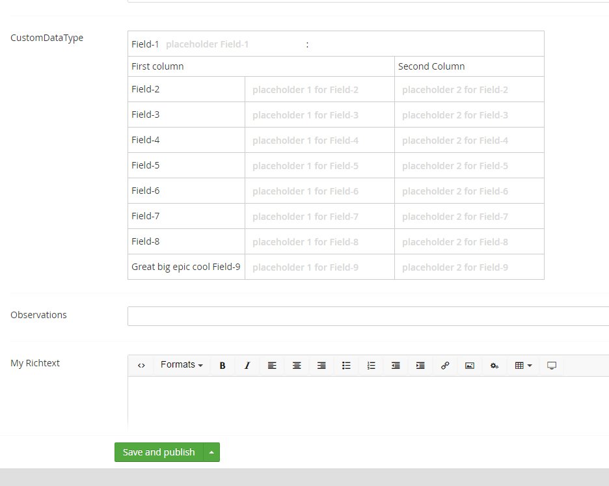This screenshot has width=609, height=486.
Task: Open the Formats dropdown
Action: point(182,365)
